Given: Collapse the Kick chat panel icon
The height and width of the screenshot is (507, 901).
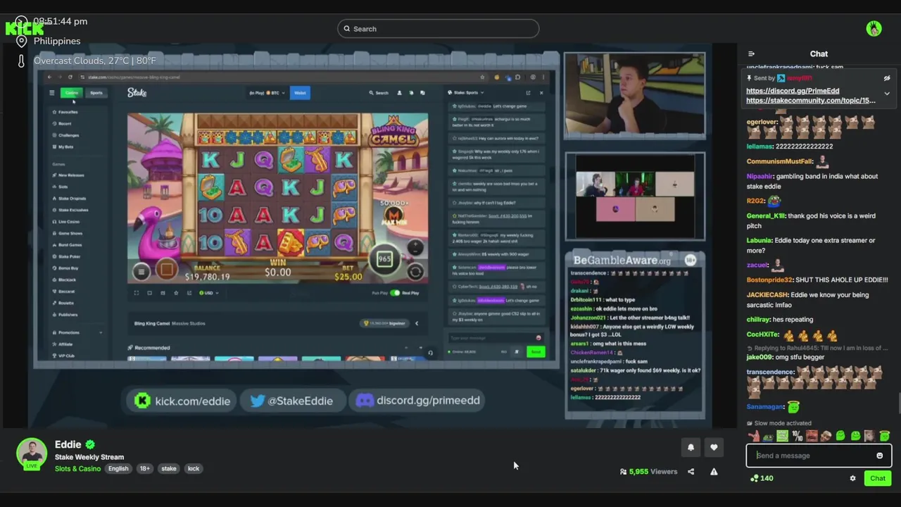Looking at the screenshot, I should (751, 54).
